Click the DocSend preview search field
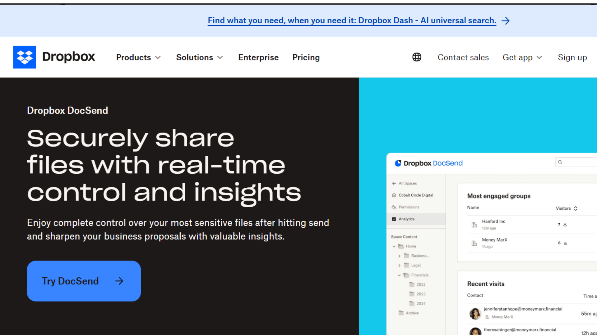The width and height of the screenshot is (597, 335). 576,162
